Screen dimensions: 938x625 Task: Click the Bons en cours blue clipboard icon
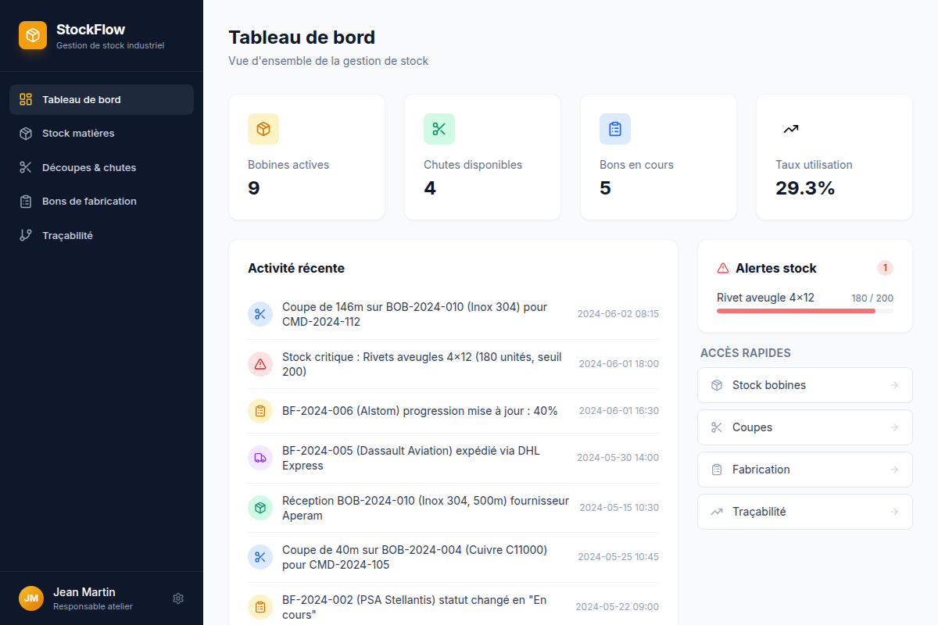coord(615,129)
